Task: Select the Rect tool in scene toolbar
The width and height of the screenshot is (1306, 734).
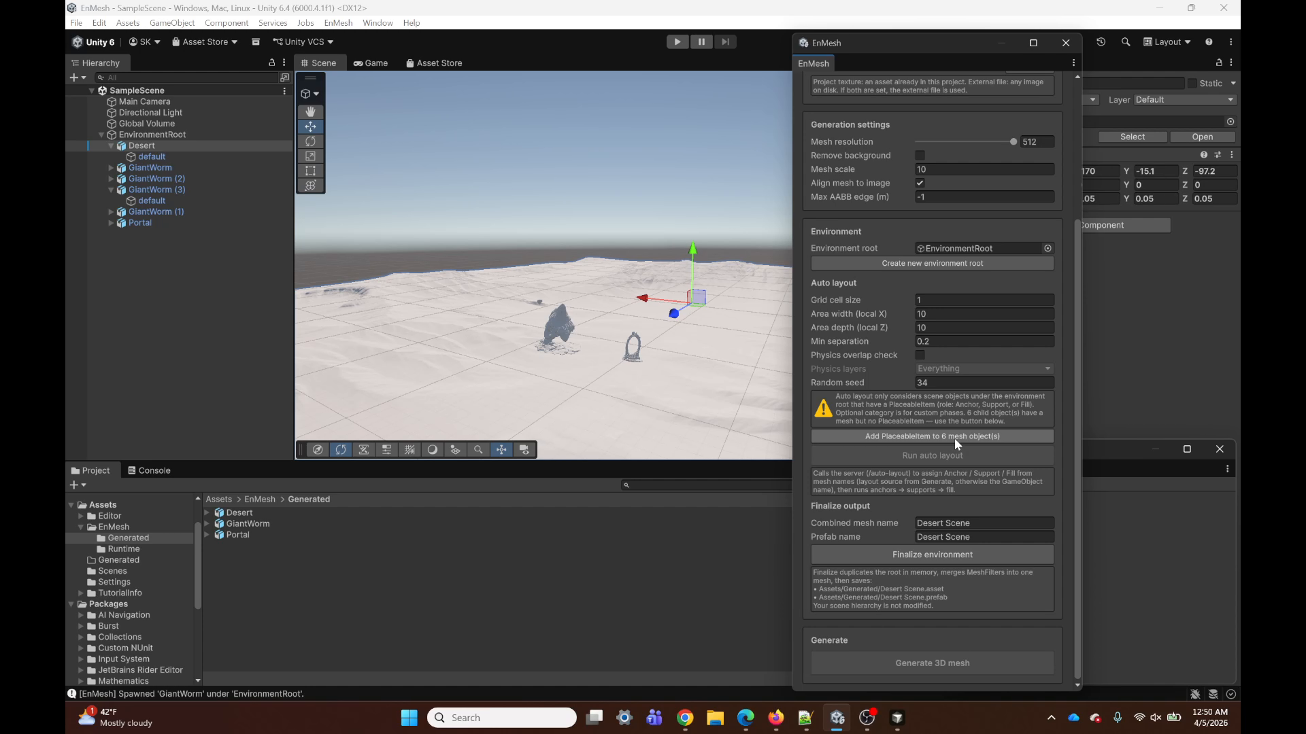Action: [x=310, y=171]
